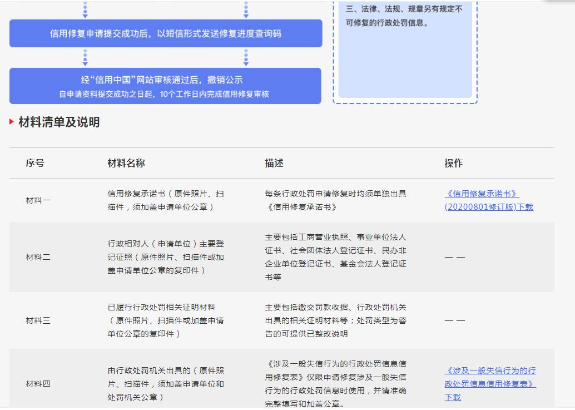Click the 材料四 row label
The image size is (575, 410).
38,384
